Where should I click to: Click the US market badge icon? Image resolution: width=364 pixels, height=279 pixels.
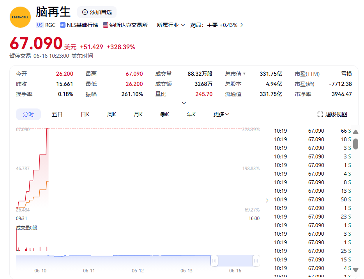(x=40, y=25)
